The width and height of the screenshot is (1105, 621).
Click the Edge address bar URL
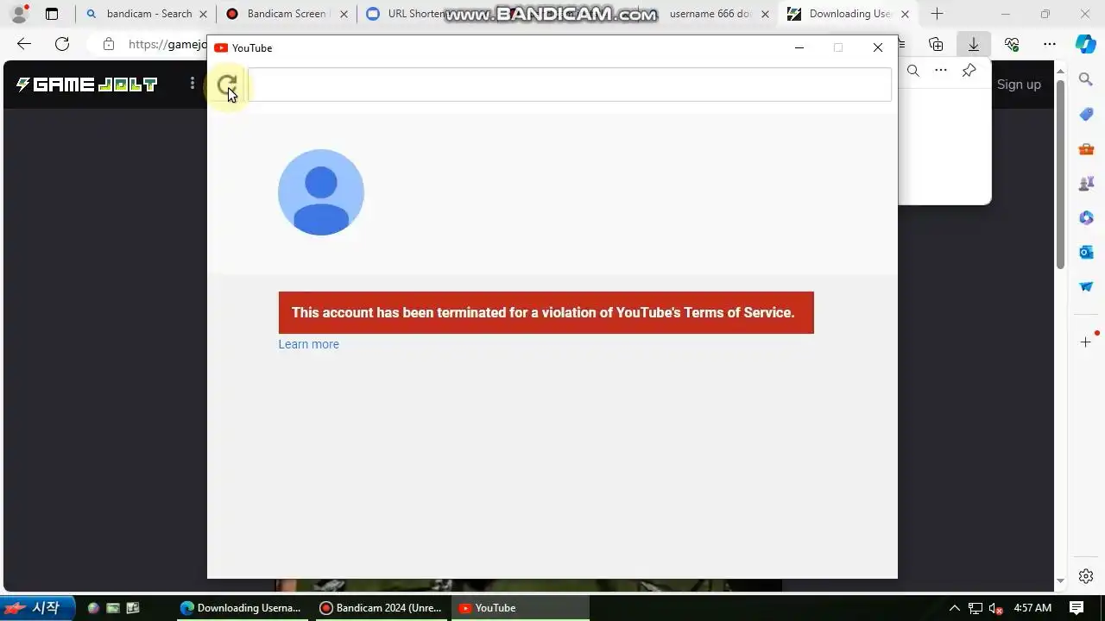tap(167, 44)
